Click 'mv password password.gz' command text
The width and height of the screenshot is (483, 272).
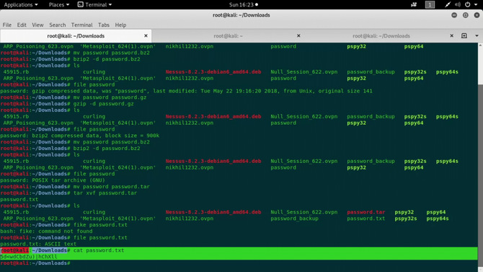point(110,97)
